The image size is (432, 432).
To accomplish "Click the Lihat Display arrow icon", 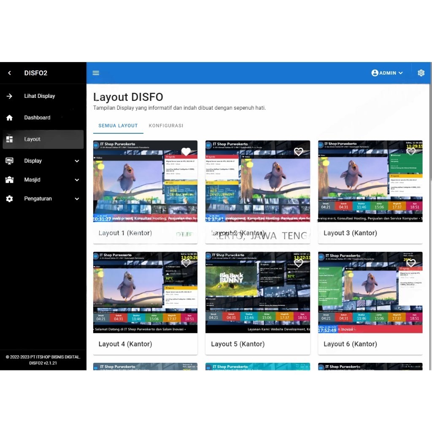I will pyautogui.click(x=9, y=96).
